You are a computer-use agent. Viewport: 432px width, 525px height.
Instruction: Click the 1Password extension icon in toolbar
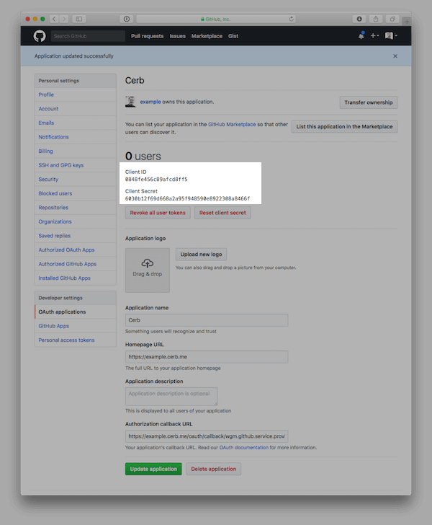coord(127,19)
